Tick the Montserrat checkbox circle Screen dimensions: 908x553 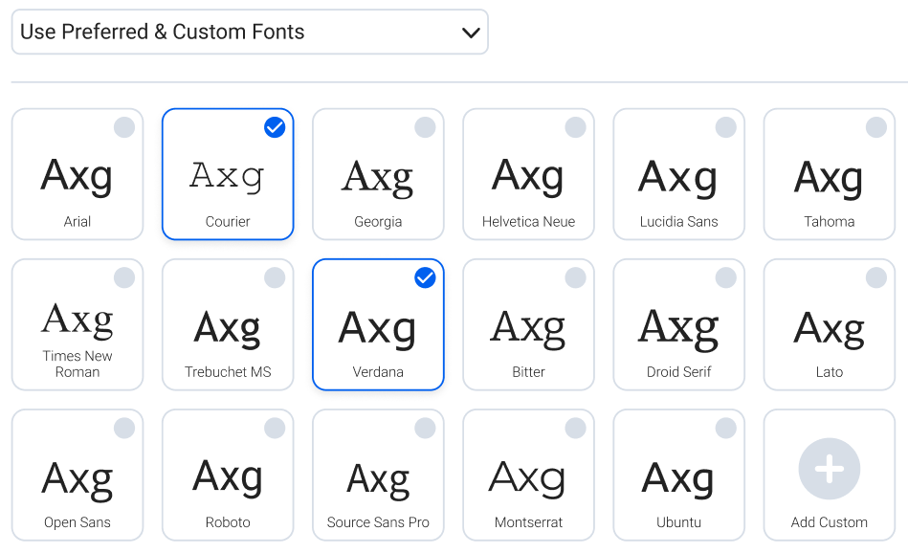coord(576,429)
